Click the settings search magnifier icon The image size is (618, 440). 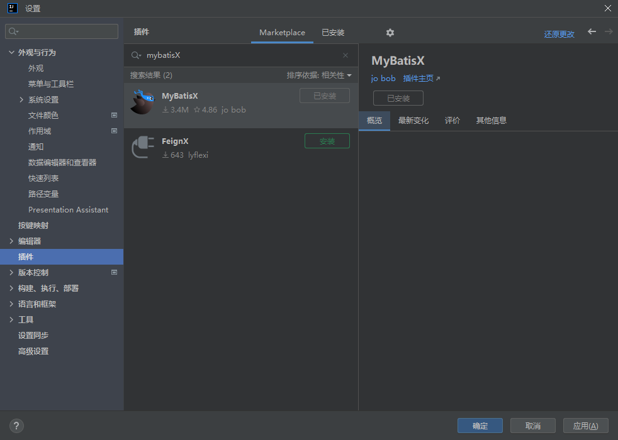click(x=13, y=31)
